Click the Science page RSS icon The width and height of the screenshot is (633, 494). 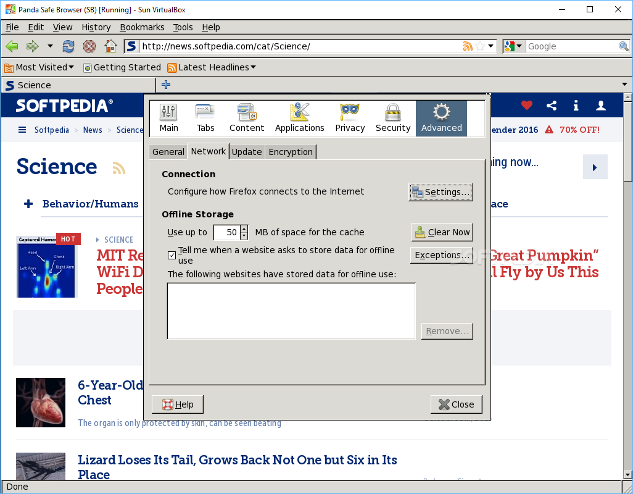118,167
